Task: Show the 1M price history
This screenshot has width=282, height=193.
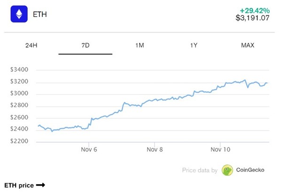Action: click(139, 45)
